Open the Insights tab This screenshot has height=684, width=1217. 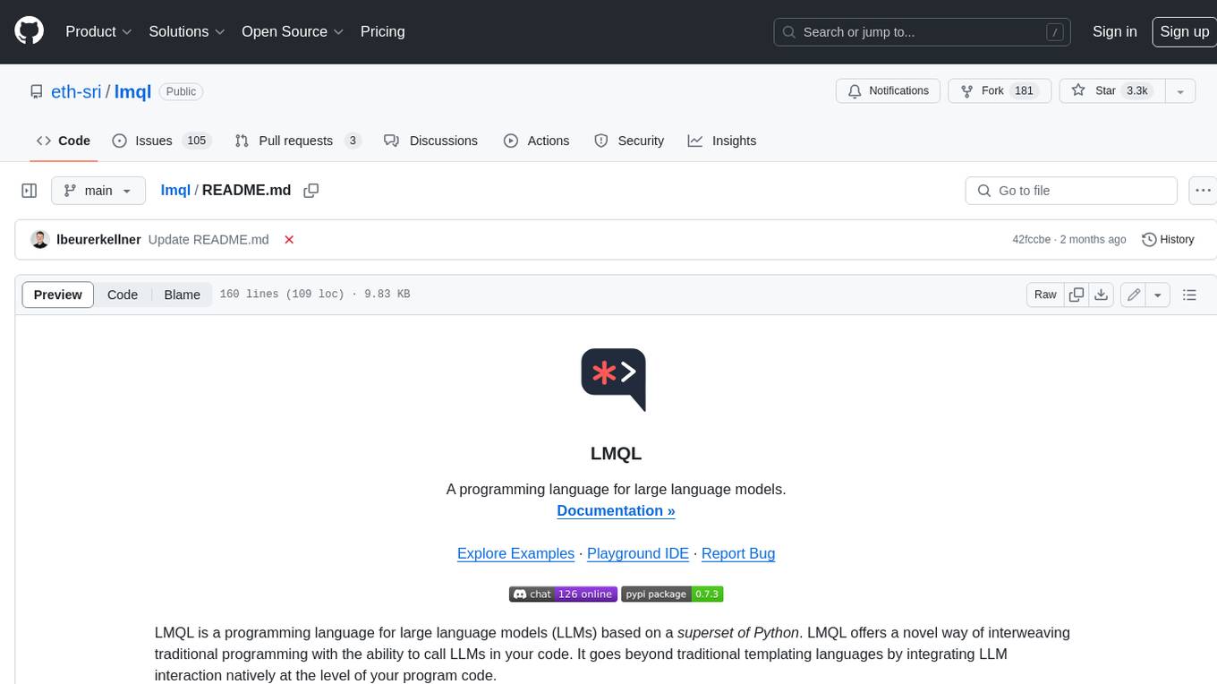tap(722, 141)
